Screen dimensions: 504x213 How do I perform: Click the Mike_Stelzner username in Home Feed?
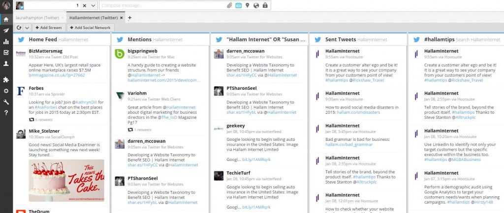[x=44, y=131]
